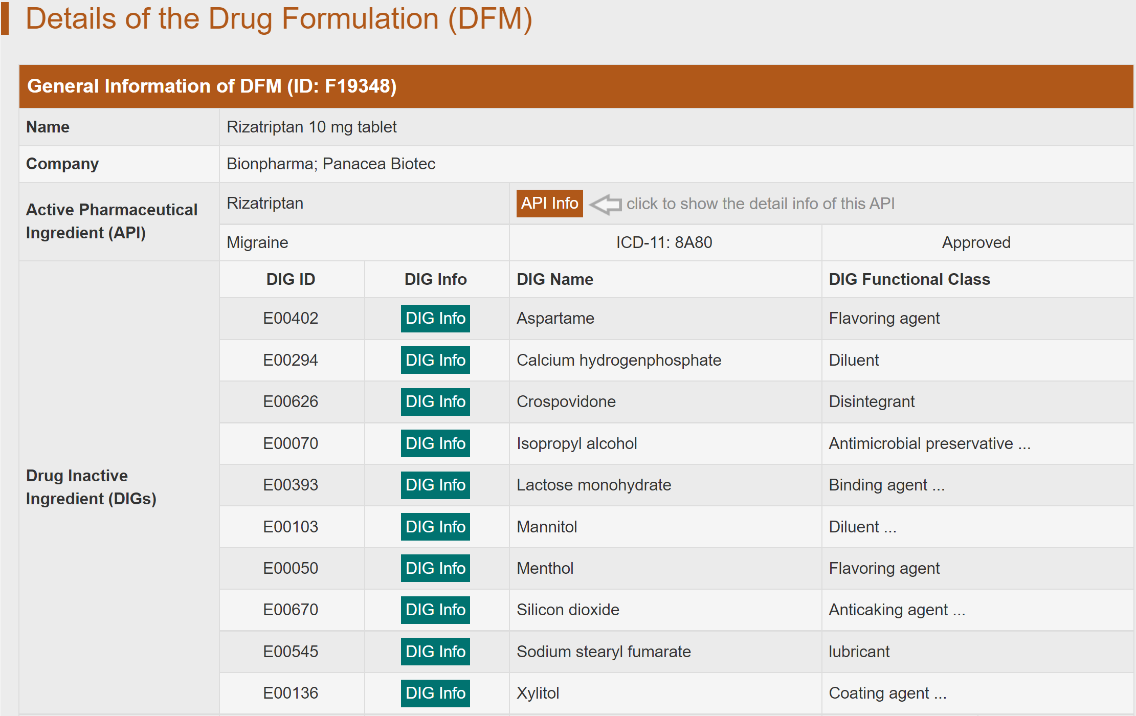This screenshot has height=716, width=1136.
Task: Open DIG Info for Aspartame
Action: tap(435, 318)
